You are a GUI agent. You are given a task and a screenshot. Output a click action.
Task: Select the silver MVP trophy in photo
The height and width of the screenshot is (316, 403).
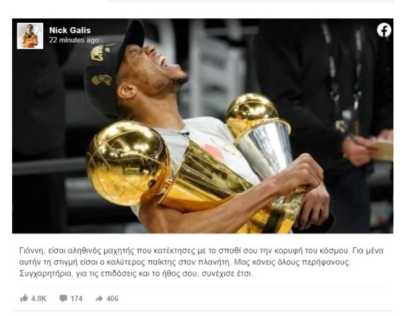point(261,135)
